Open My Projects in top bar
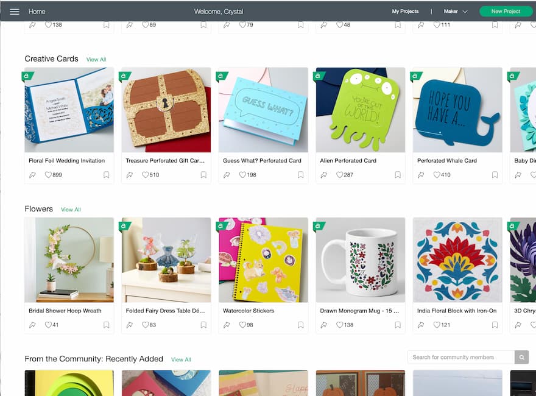Viewport: 536px width, 396px height. pyautogui.click(x=405, y=12)
